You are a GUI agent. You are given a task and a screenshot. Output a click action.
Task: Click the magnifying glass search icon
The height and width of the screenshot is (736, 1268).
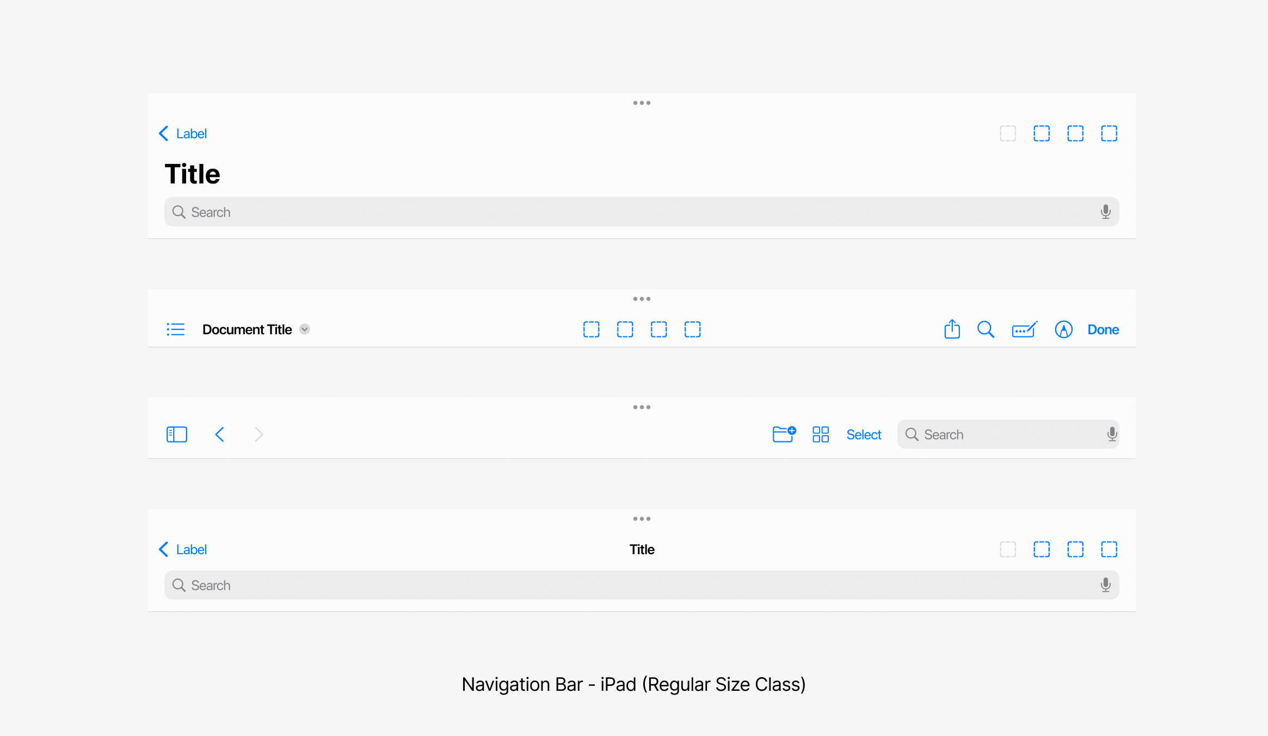pyautogui.click(x=986, y=329)
